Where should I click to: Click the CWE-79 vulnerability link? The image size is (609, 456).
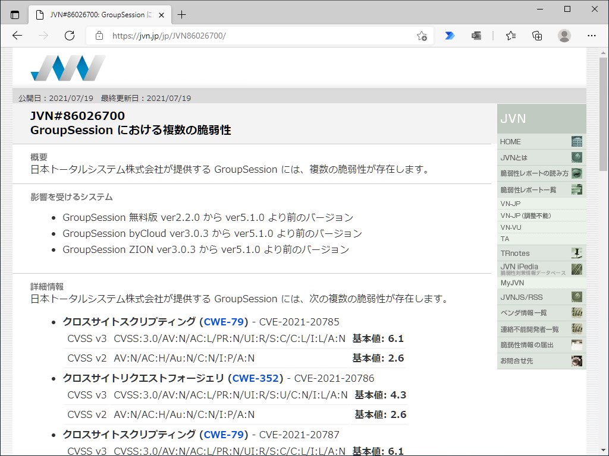pyautogui.click(x=224, y=321)
